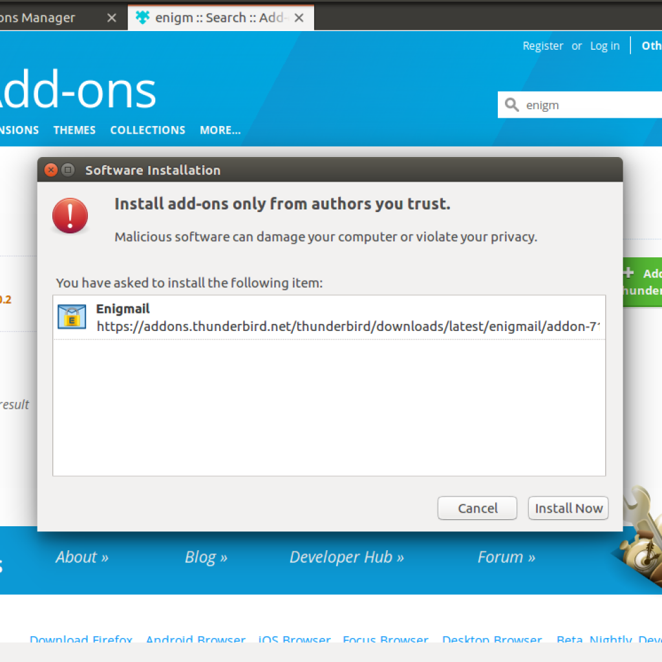
Task: Open the Developer Hub footer link
Action: point(347,557)
